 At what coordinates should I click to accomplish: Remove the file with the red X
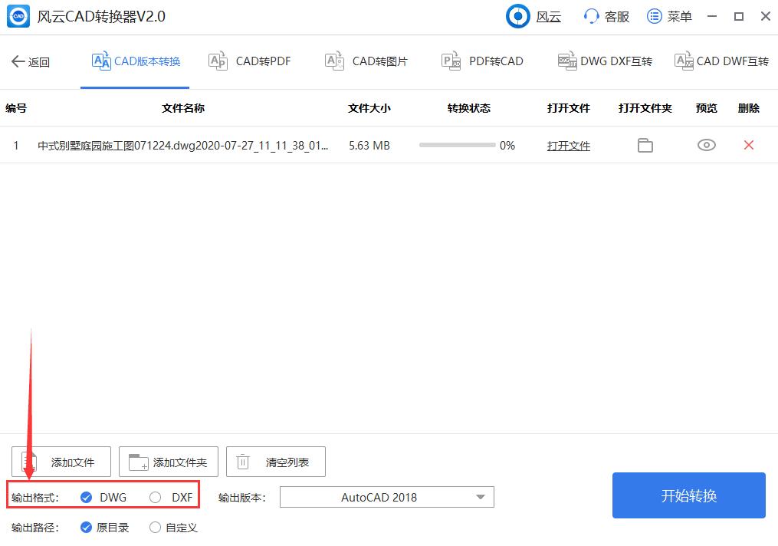point(748,145)
